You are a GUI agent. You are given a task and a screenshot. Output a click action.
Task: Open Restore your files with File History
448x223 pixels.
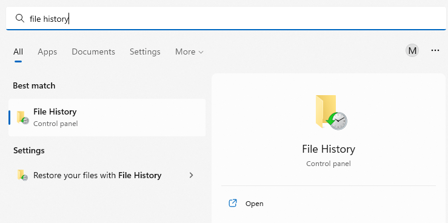tap(107, 175)
